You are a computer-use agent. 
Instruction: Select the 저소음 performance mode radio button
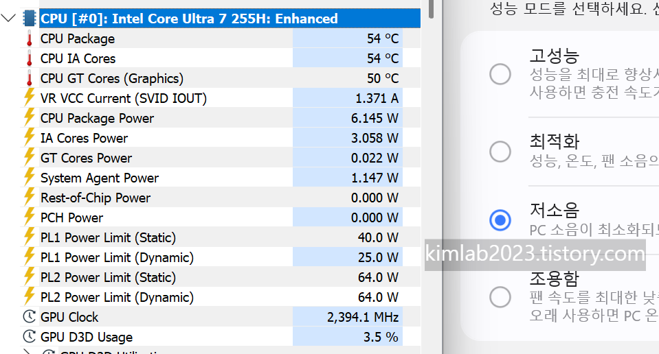pyautogui.click(x=500, y=220)
